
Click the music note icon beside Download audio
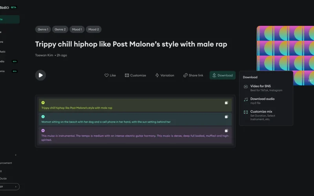pyautogui.click(x=246, y=100)
